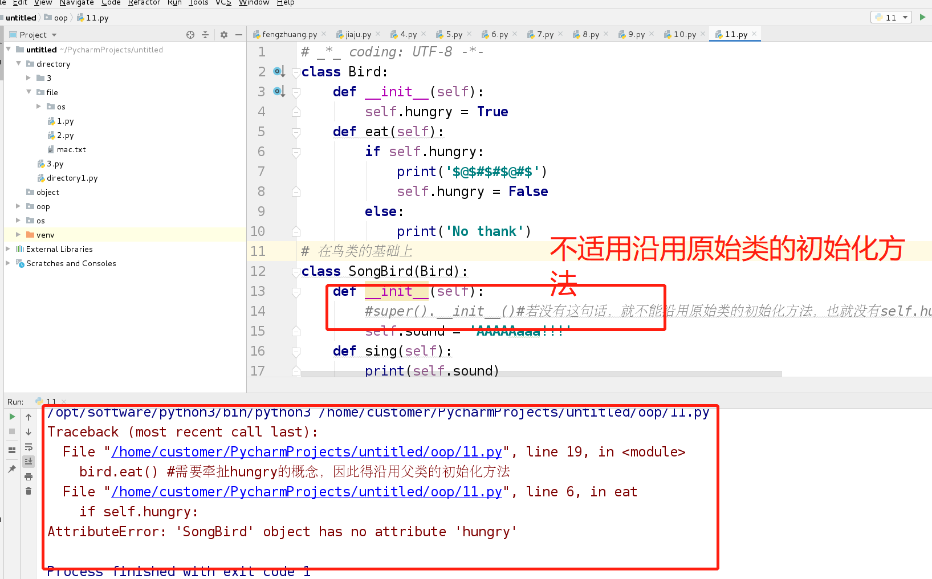932x579 pixels.
Task: Restore layout icon in the Run panel
Action: pyautogui.click(x=12, y=450)
